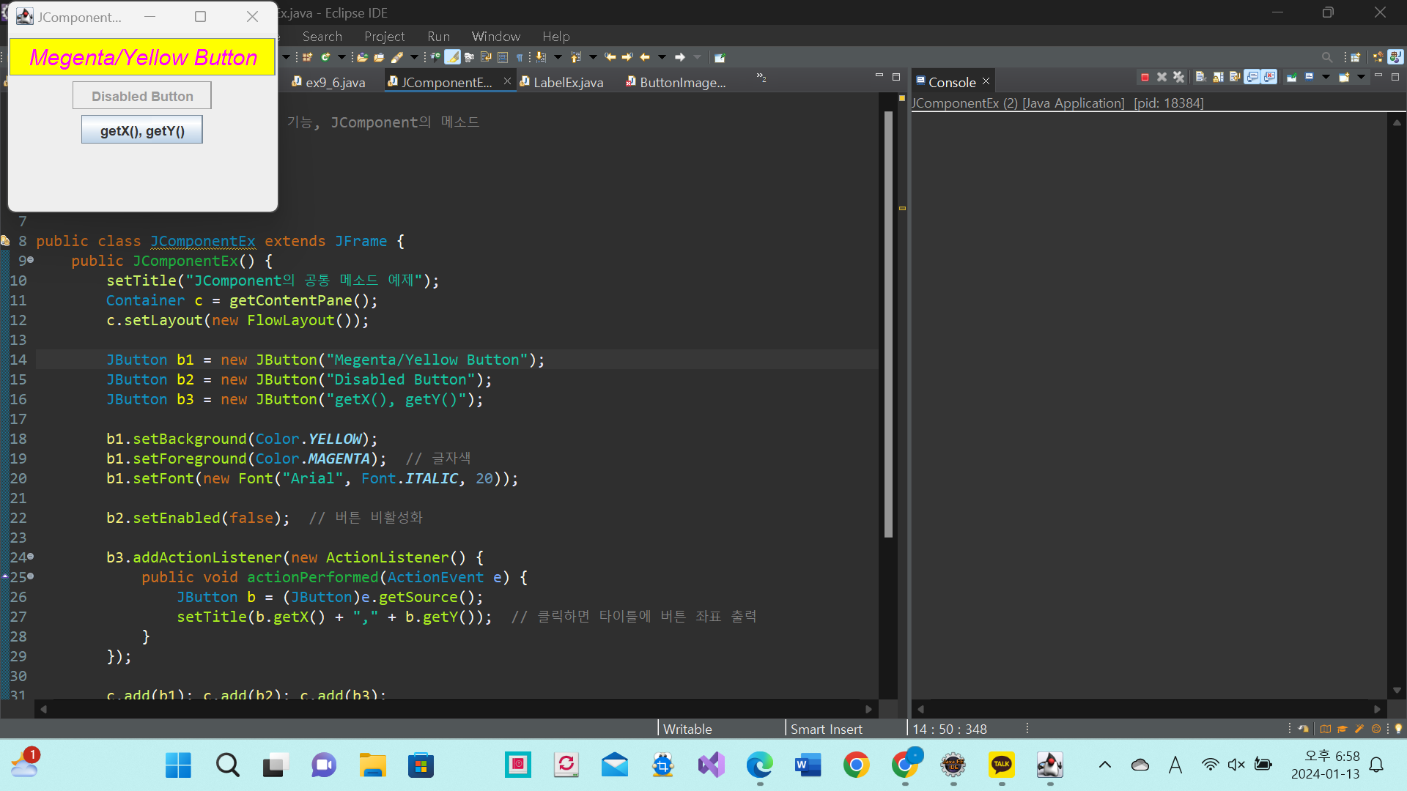Open the New Java Class dropdown arrow
Image resolution: width=1407 pixels, height=791 pixels.
[341, 57]
